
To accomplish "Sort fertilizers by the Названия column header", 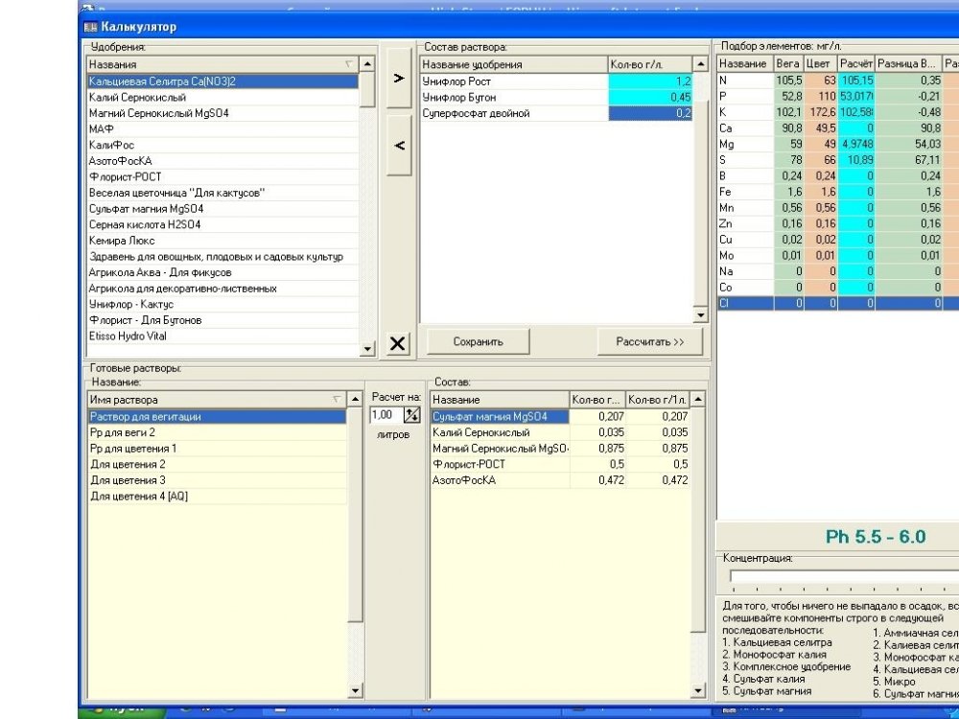I will pos(222,64).
